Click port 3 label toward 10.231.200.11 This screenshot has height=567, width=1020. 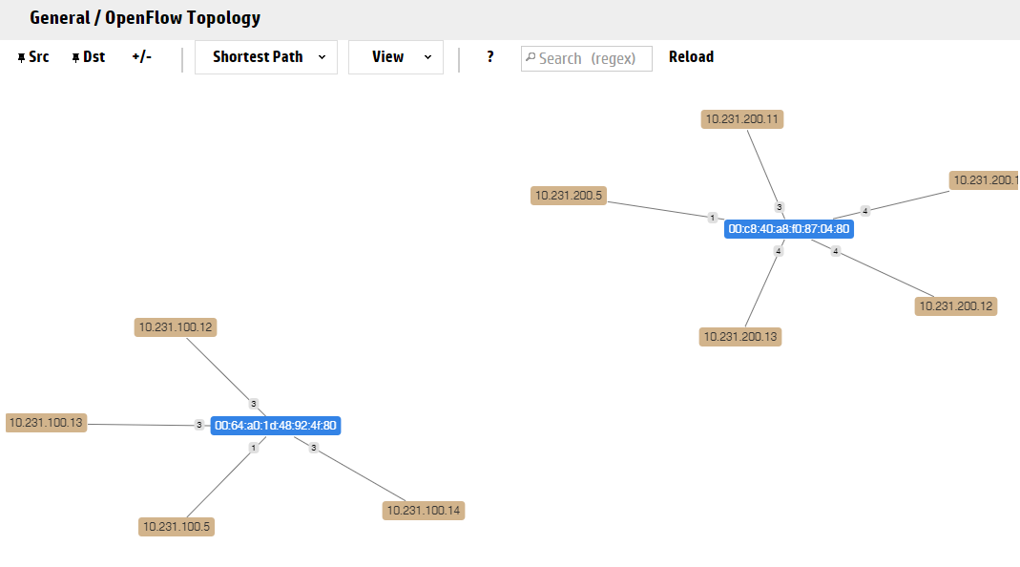coord(780,207)
